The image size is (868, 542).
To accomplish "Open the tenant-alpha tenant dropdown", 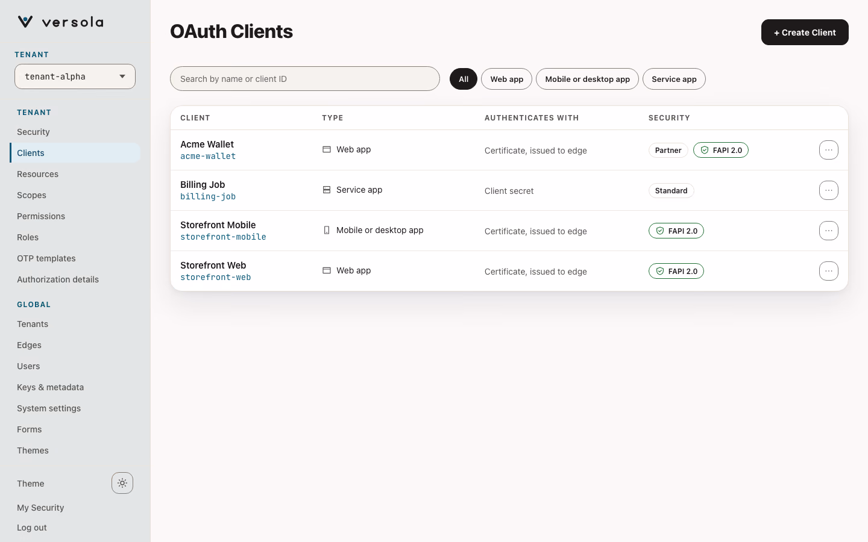I will pos(75,76).
